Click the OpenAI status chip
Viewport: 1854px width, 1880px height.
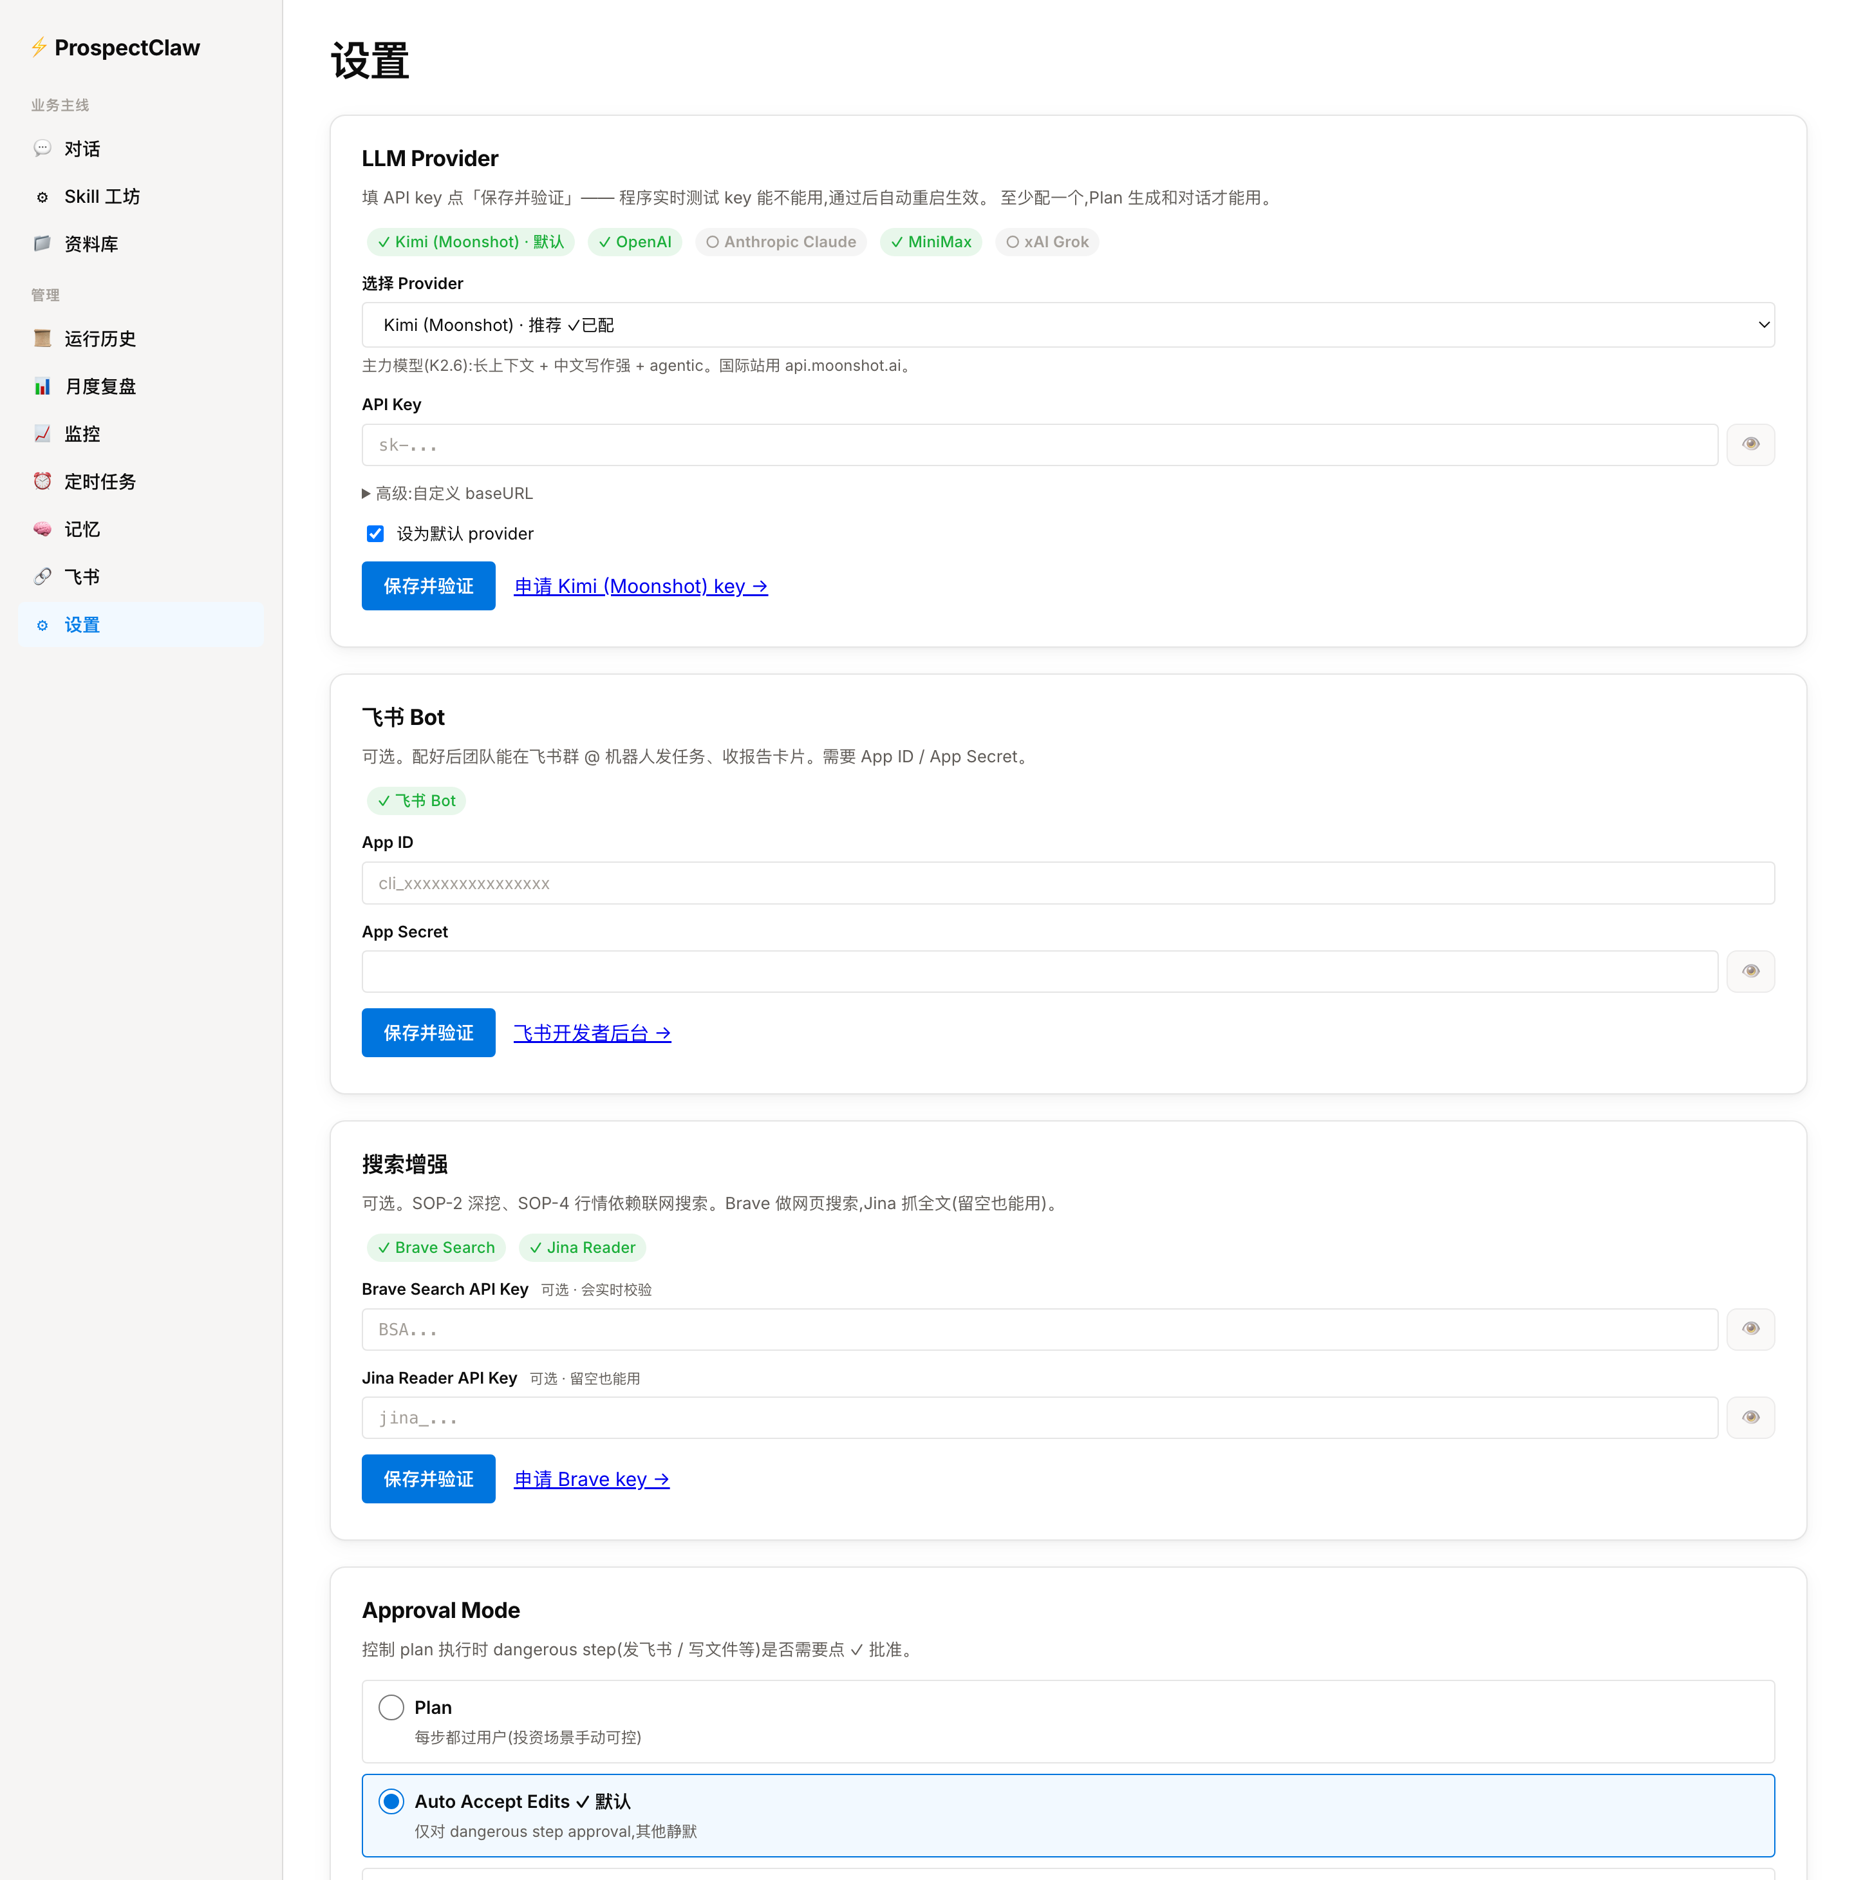(634, 241)
